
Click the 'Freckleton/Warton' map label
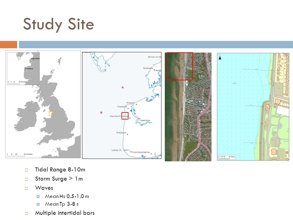[141, 152]
